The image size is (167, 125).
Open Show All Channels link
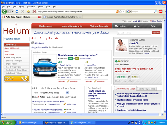click(12, 48)
